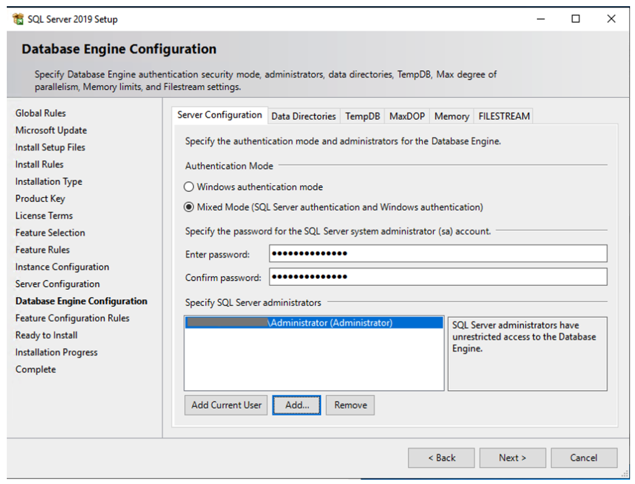The width and height of the screenshot is (635, 484).
Task: Switch to the MaxDOP tab
Action: (x=407, y=116)
